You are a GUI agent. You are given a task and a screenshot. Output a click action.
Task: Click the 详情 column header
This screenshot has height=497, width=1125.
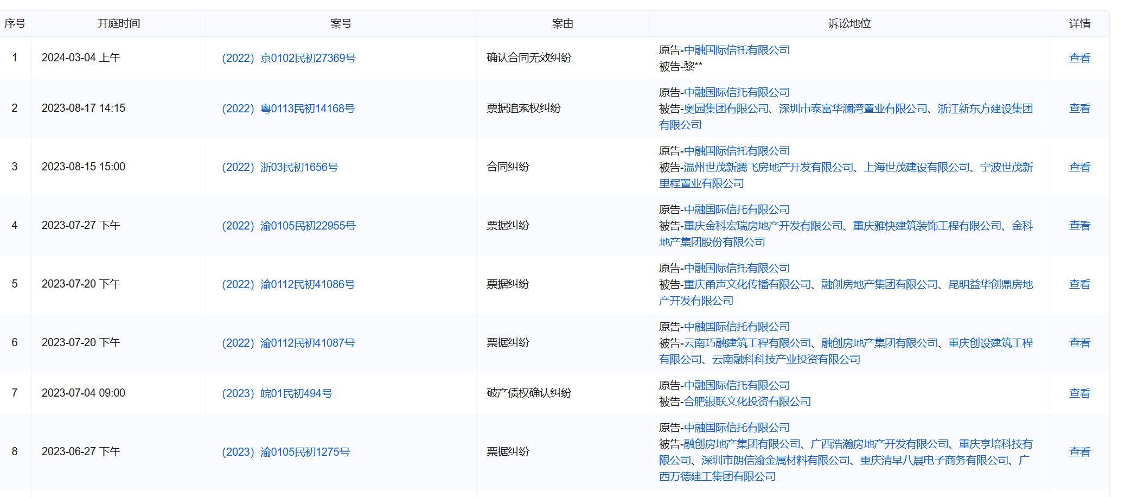1079,24
